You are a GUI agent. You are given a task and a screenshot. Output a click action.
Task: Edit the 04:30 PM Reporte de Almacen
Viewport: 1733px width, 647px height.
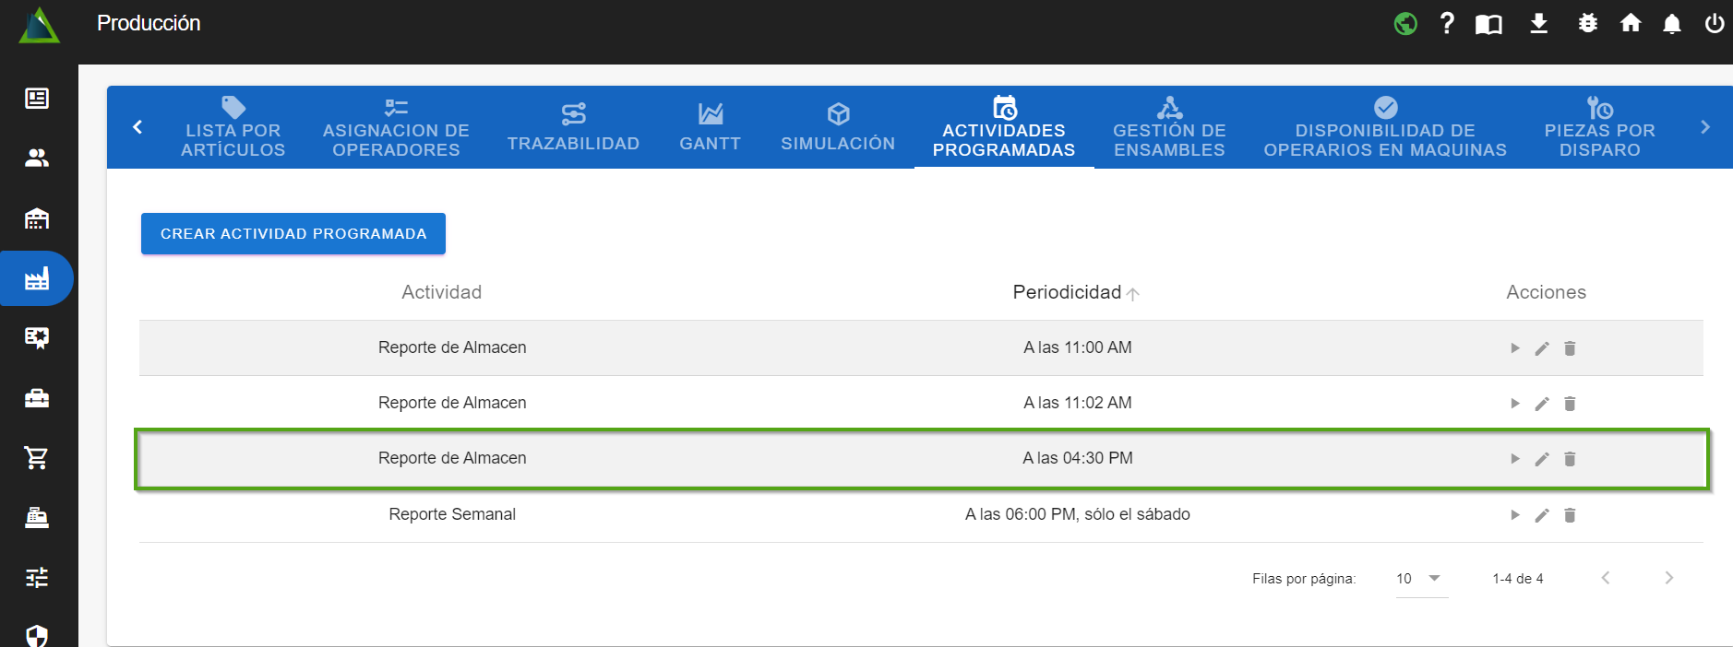tap(1542, 459)
